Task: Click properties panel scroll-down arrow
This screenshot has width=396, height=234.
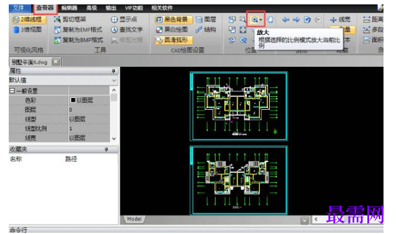Action: click(x=114, y=139)
